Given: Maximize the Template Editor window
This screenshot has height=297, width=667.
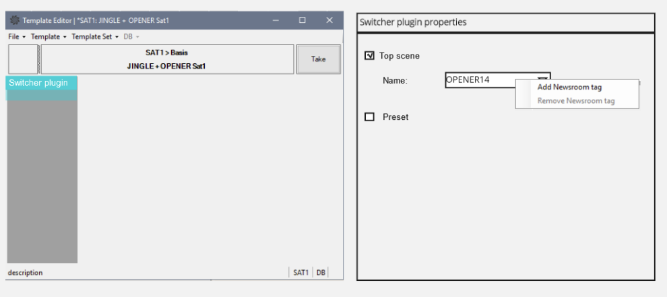Looking at the screenshot, I should coord(303,21).
